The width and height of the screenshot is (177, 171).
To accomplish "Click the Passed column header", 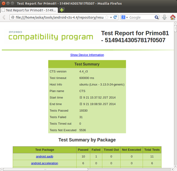I will point(83,150).
